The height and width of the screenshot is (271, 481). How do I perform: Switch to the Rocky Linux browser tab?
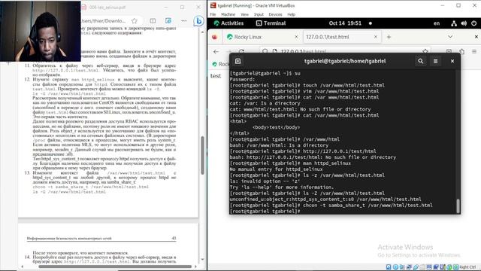click(x=262, y=37)
